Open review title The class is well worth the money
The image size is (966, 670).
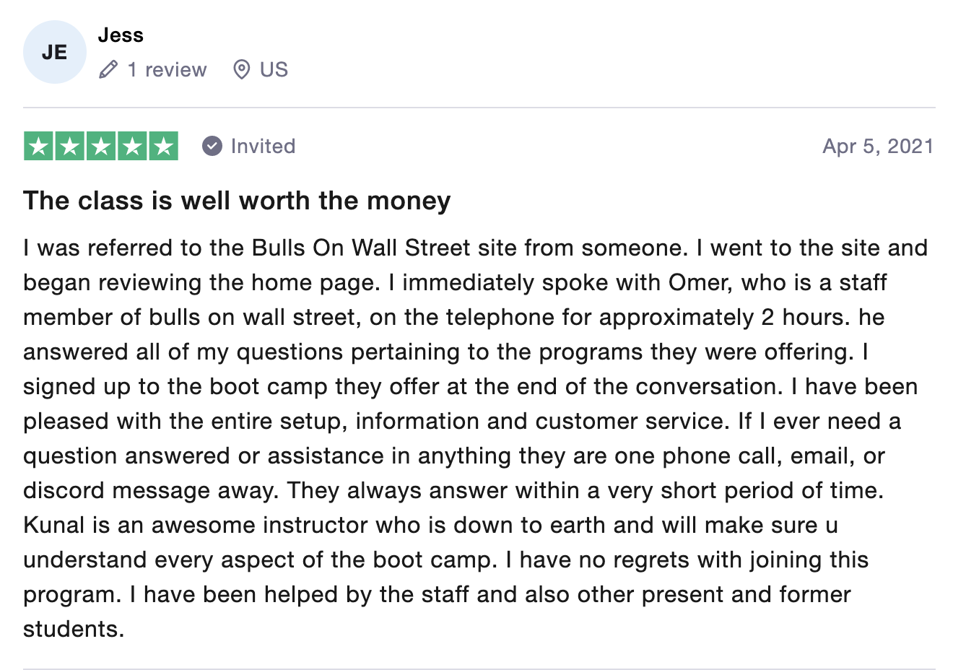click(x=237, y=200)
